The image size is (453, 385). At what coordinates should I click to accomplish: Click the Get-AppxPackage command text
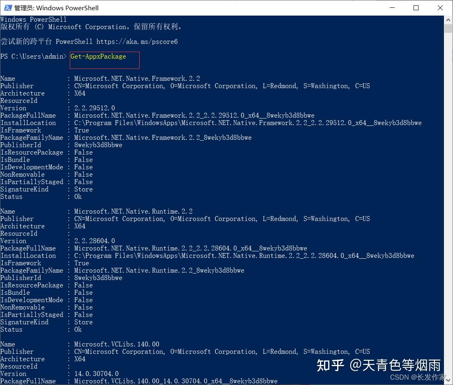coord(98,57)
